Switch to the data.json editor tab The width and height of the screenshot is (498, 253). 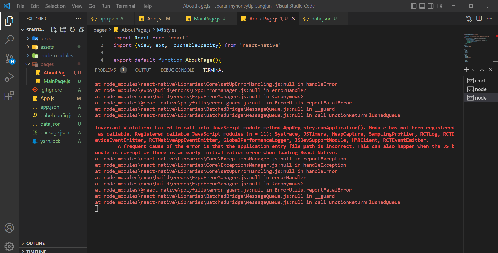pos(323,19)
